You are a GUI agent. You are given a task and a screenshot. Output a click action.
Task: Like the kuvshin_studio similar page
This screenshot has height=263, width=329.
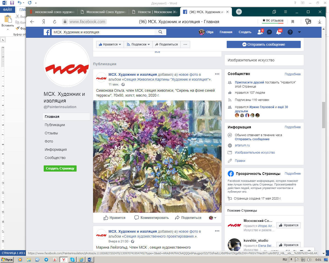click(x=289, y=245)
